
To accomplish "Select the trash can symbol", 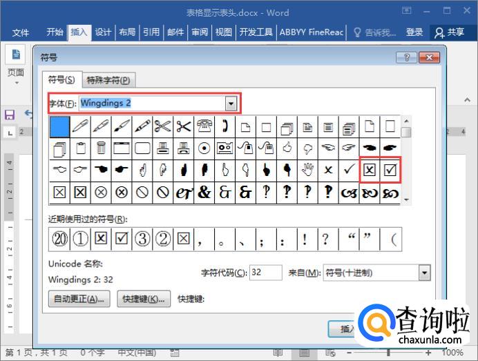I will [101, 148].
